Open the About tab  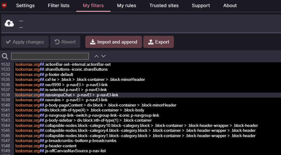coord(230,6)
